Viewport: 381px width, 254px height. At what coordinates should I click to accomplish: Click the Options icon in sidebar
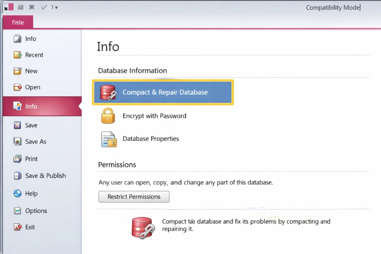pos(17,211)
